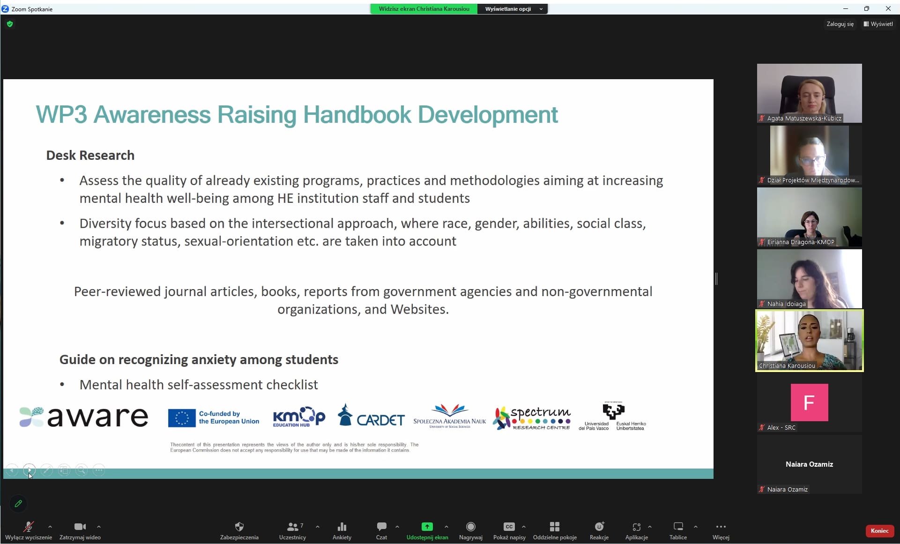The width and height of the screenshot is (900, 544).
Task: Open Wyświetl view layout button
Action: coord(878,24)
